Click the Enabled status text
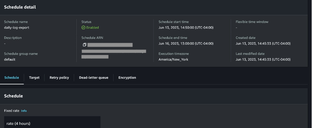 click(x=93, y=28)
